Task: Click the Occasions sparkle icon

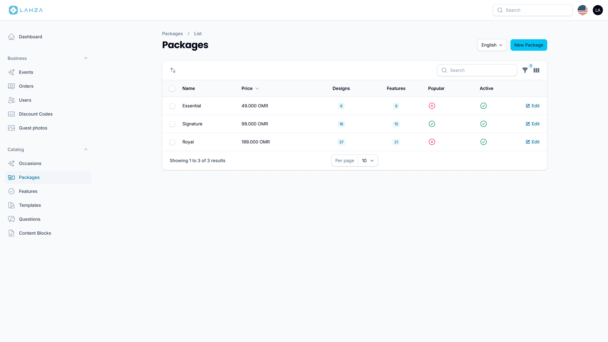Action: point(11,163)
